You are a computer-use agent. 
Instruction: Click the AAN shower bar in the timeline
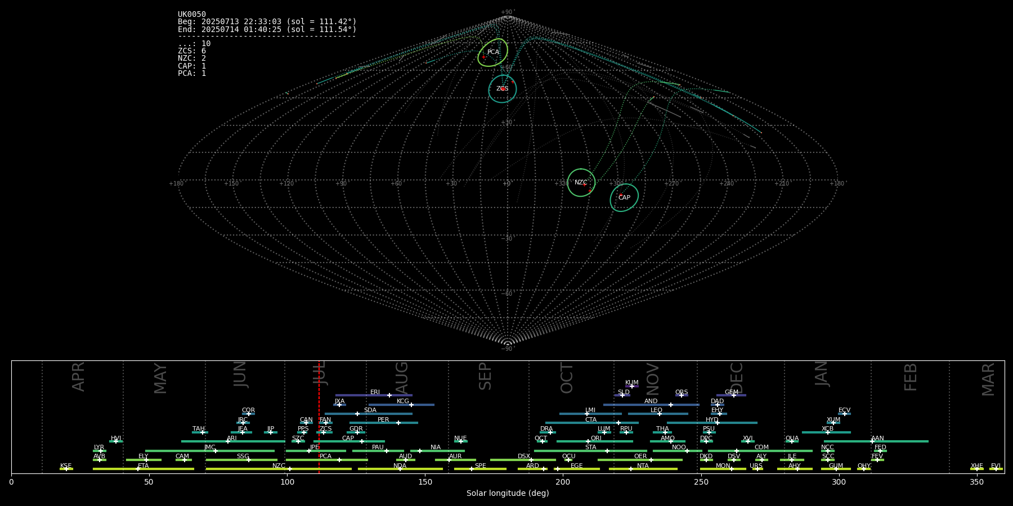coord(876,441)
